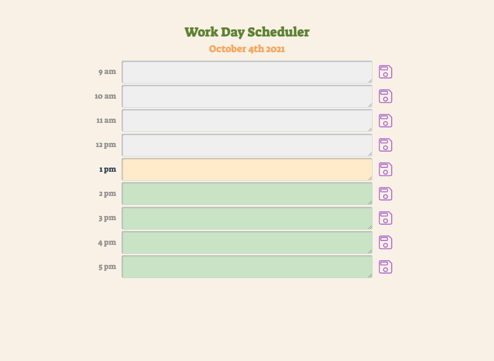Focus the 9 am text area
The width and height of the screenshot is (494, 361).
coord(247,72)
